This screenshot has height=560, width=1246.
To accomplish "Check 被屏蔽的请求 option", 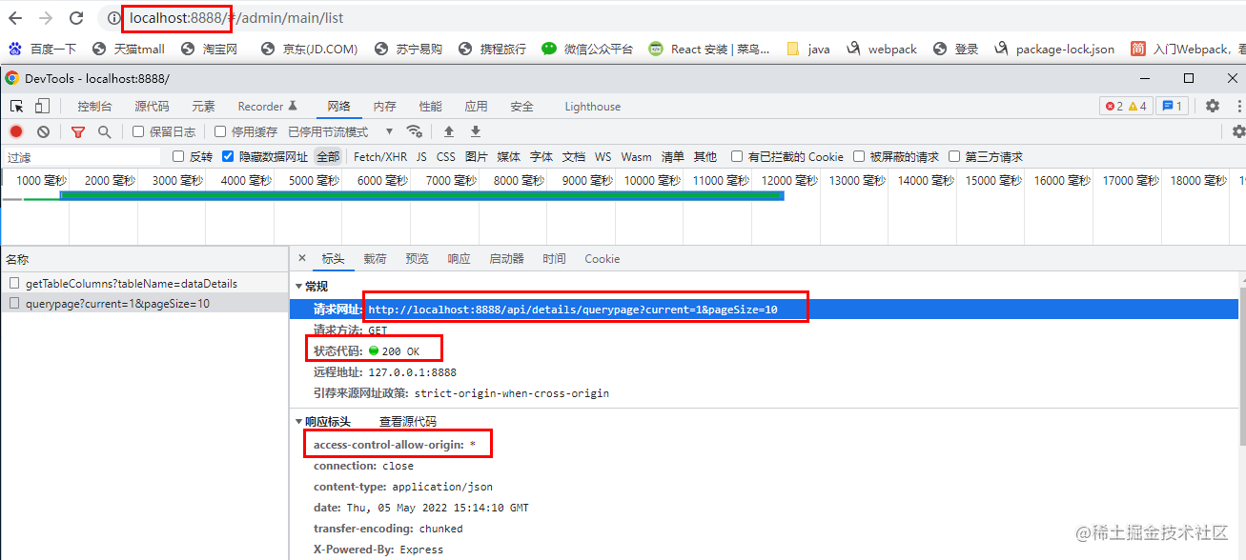I will [x=859, y=156].
